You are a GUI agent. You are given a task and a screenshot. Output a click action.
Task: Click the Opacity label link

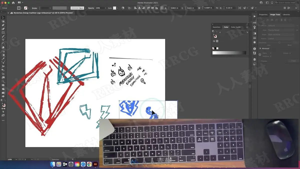coord(91,8)
